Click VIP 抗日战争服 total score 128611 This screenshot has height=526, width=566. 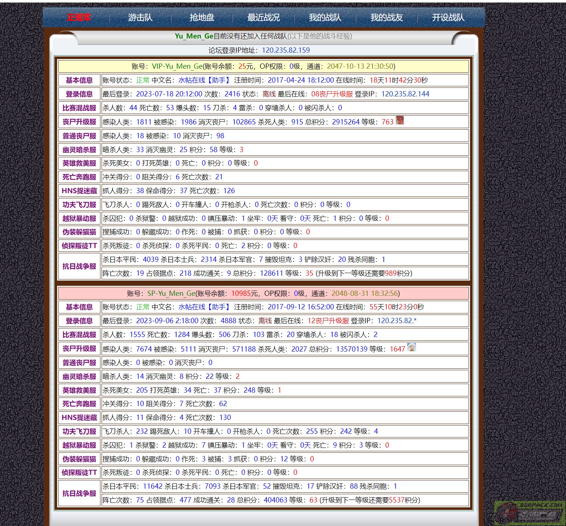pos(271,273)
